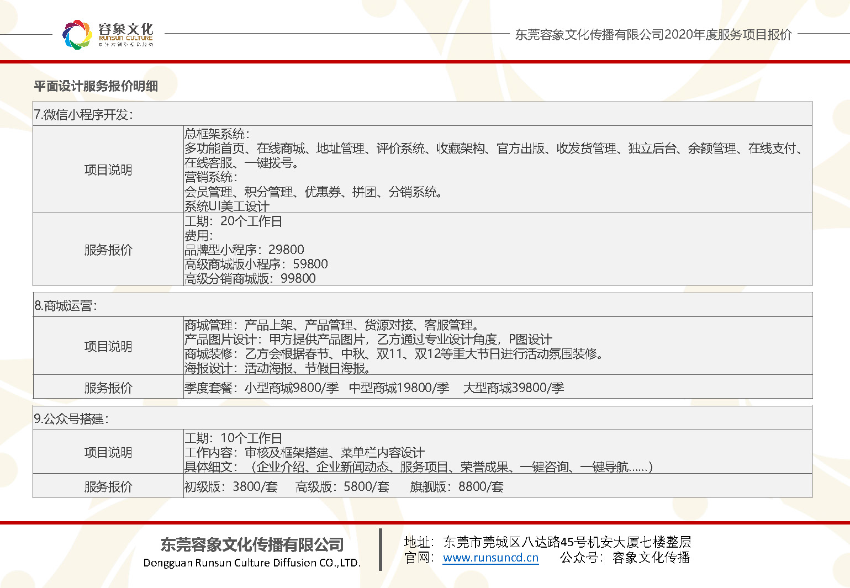
Task: Click the line 总框架系统：
Action: coord(218,134)
